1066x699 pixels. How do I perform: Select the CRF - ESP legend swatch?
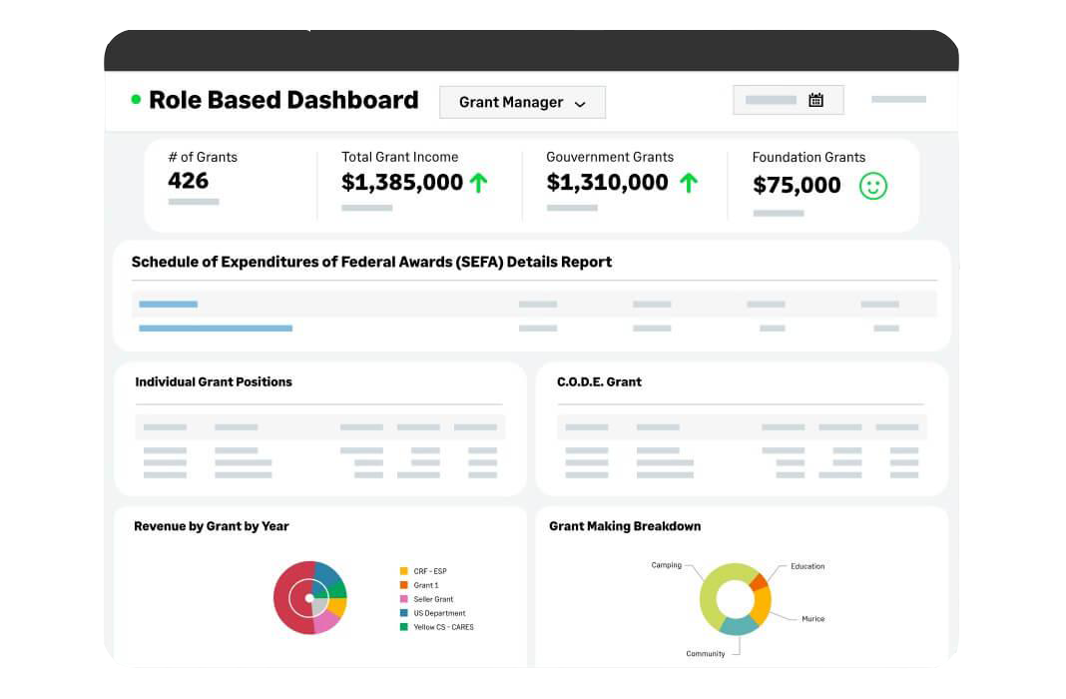403,571
